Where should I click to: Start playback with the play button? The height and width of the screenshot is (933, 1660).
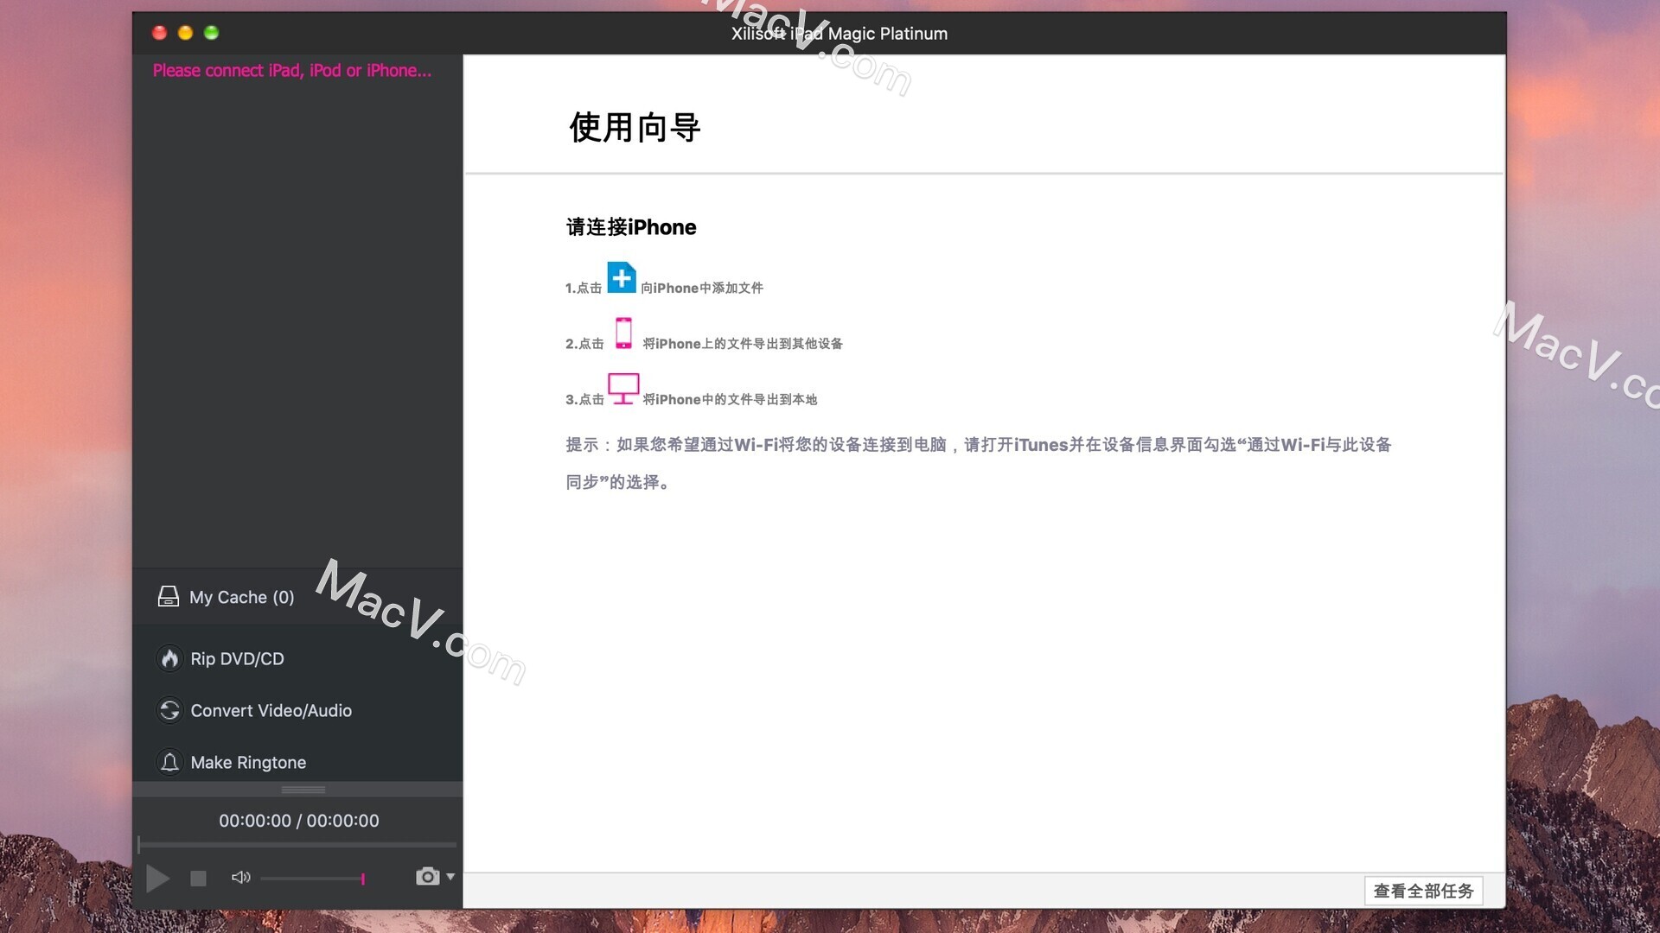pyautogui.click(x=157, y=879)
